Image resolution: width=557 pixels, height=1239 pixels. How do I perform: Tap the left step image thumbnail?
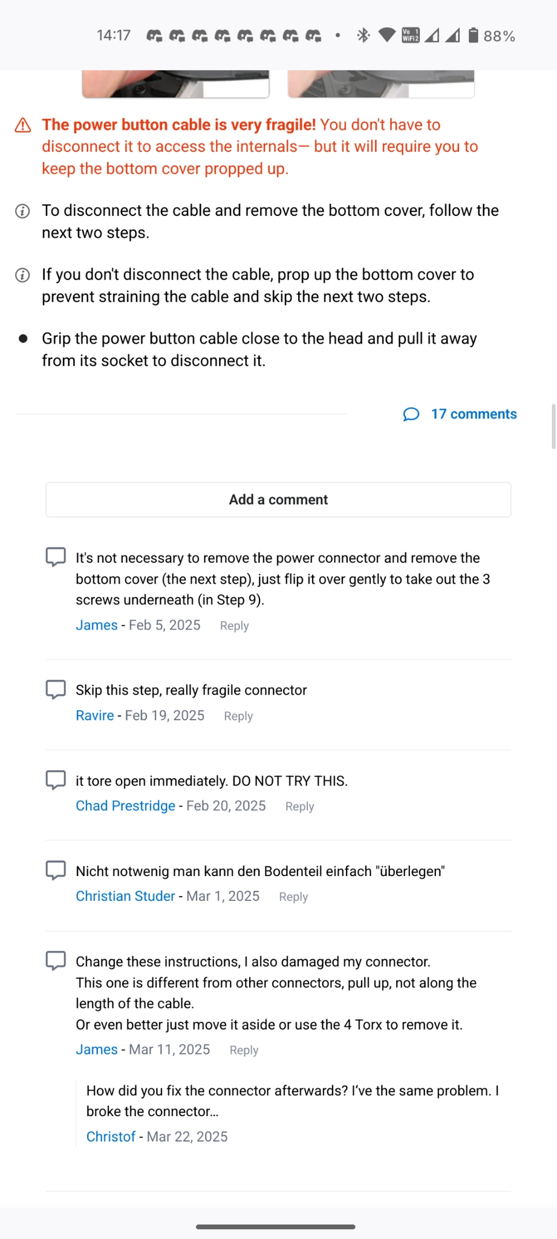tap(175, 83)
